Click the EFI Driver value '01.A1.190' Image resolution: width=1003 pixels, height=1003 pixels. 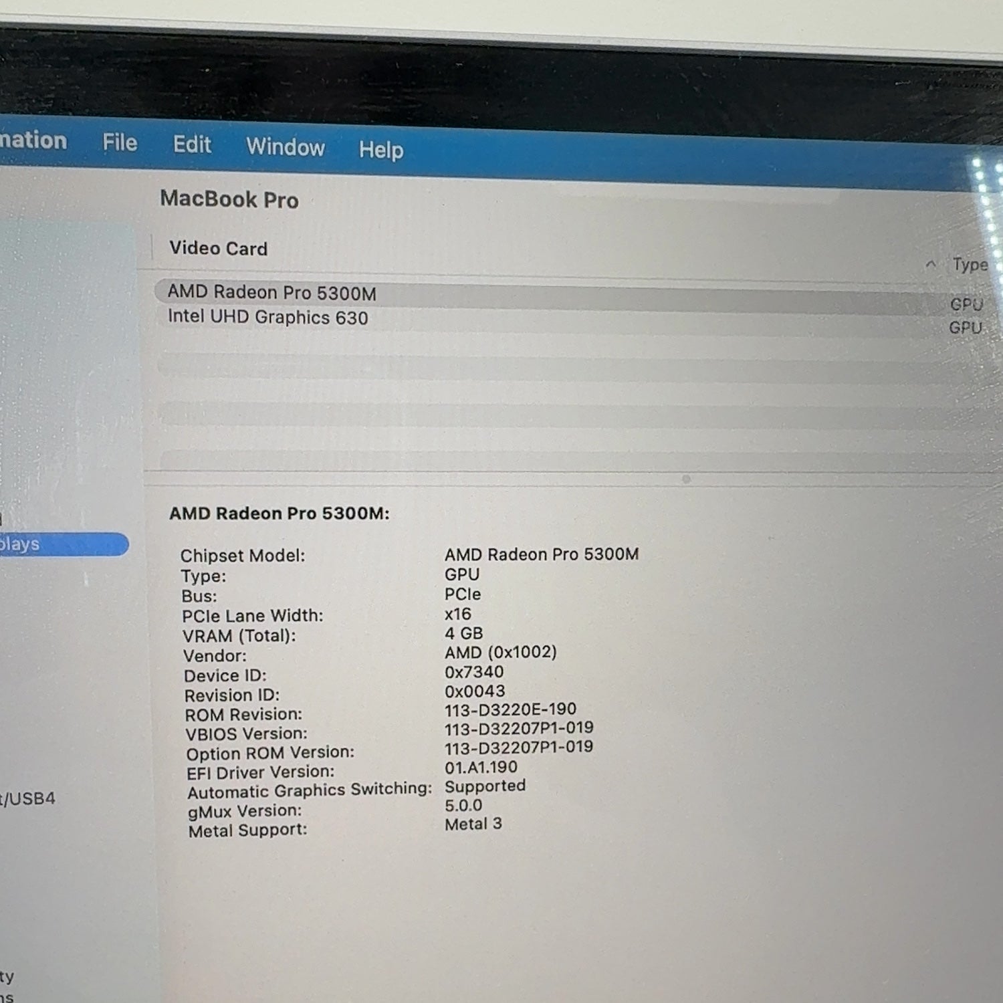(481, 767)
